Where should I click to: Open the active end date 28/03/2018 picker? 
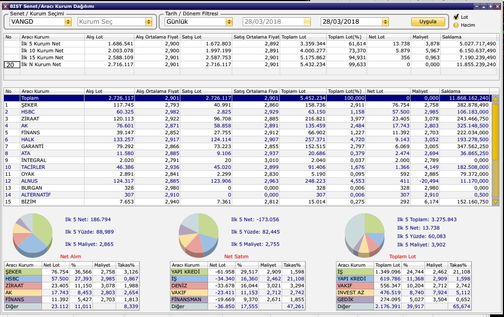tap(385, 22)
